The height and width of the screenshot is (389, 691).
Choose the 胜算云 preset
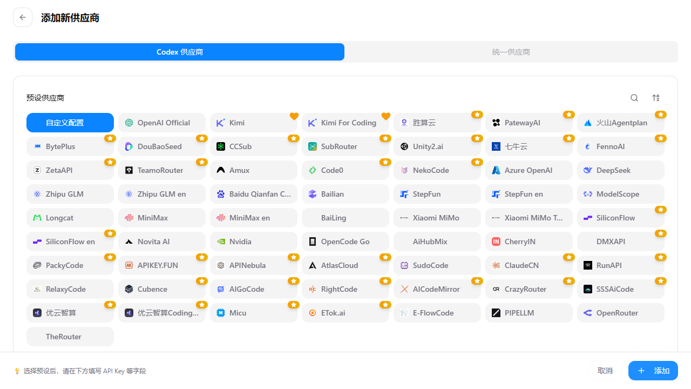437,123
